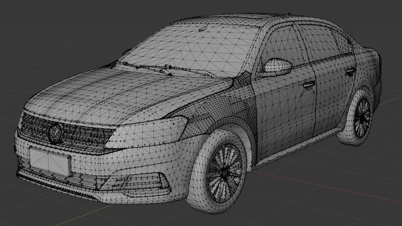The width and height of the screenshot is (402, 226).
Task: Click the rear door handle
Action: [350, 71]
